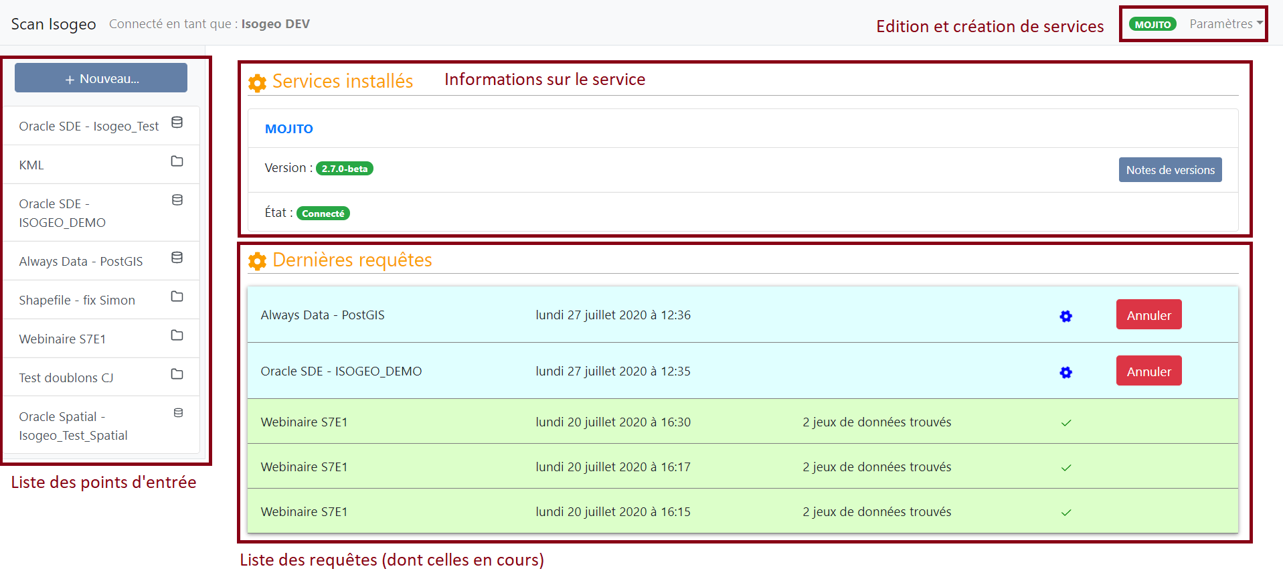Click the checkmark on the 16:30 Webinaire S7E1 request
1283x585 pixels.
(x=1066, y=423)
